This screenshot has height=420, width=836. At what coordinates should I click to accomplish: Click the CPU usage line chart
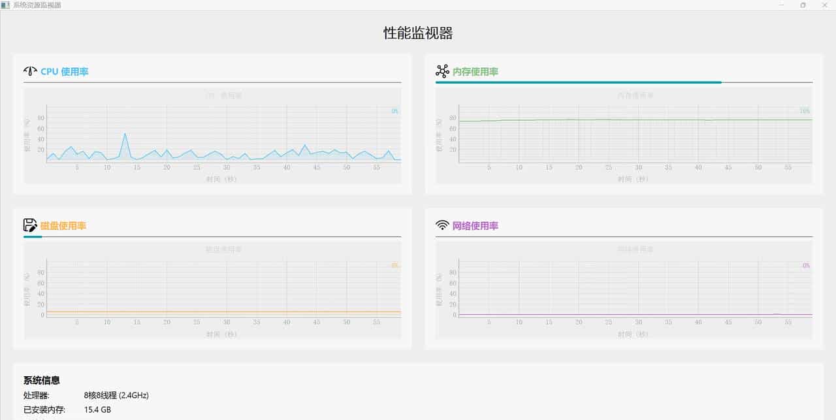pos(212,136)
